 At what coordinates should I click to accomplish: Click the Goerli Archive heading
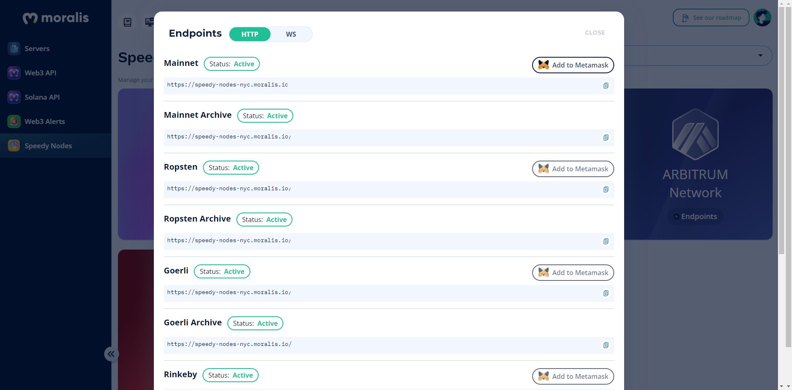(x=193, y=322)
